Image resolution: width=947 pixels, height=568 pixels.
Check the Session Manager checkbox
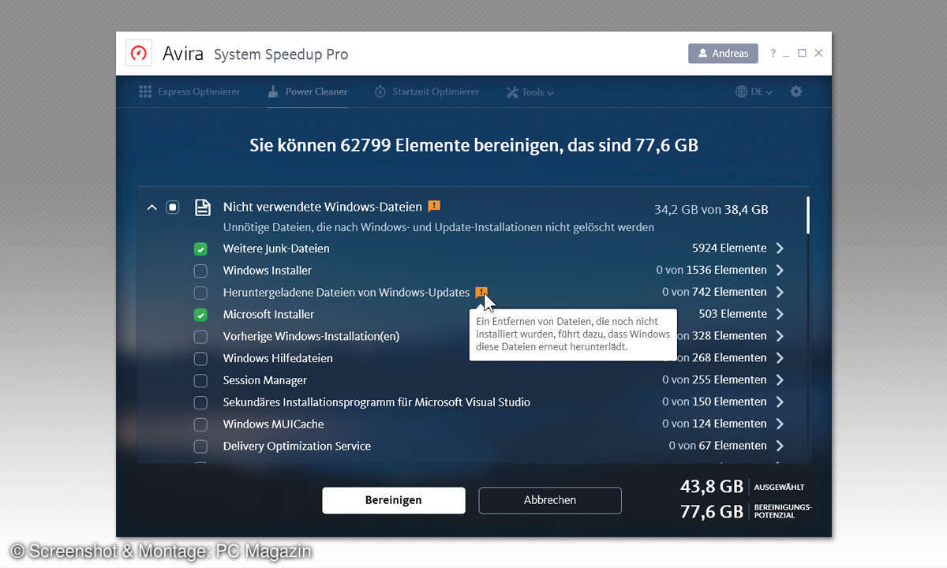click(200, 381)
